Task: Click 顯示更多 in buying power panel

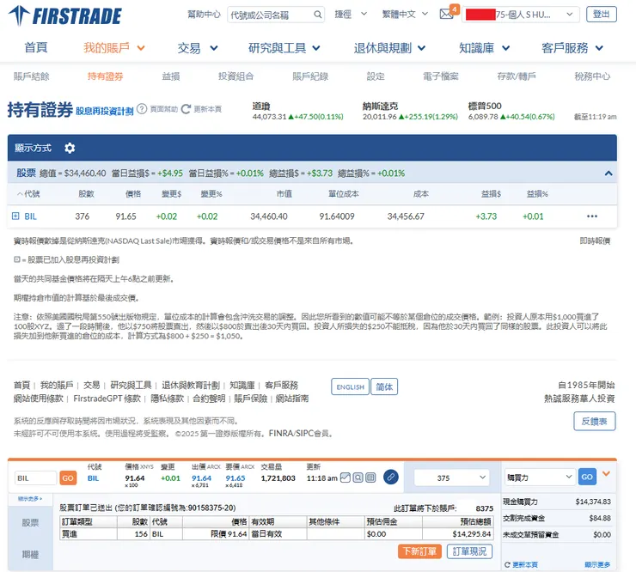Action: pos(597,565)
